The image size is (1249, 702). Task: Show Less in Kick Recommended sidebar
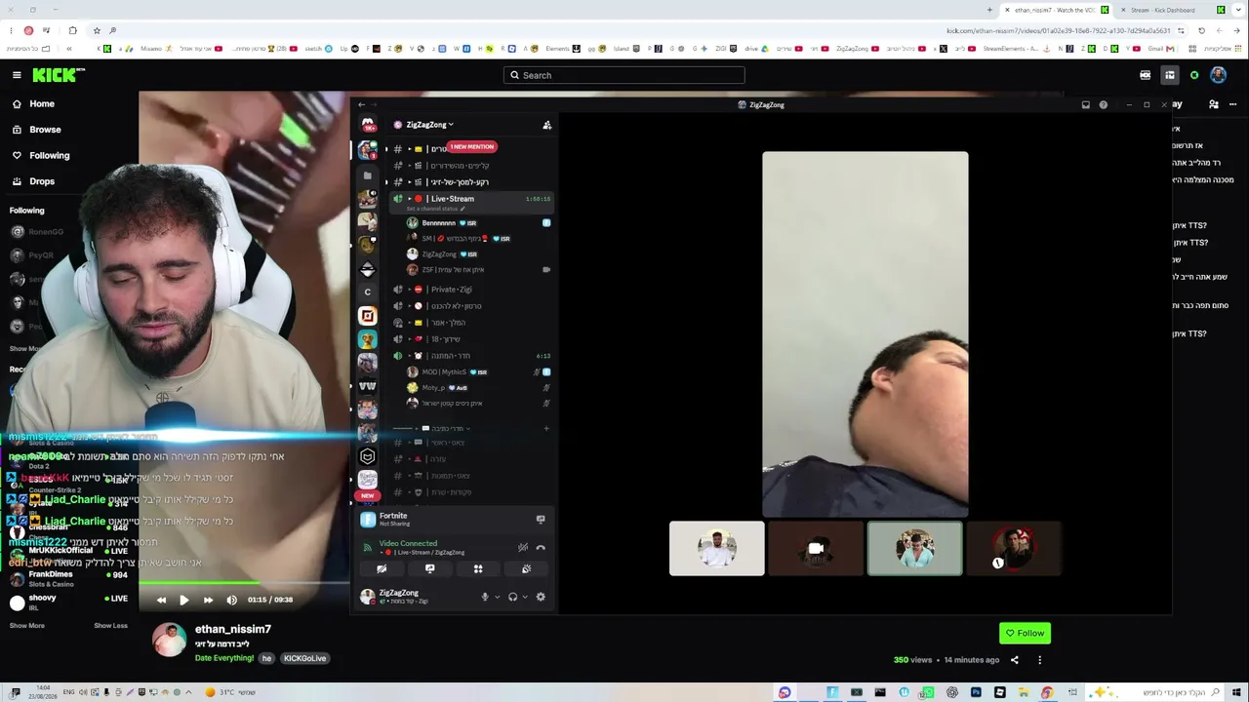tap(110, 626)
